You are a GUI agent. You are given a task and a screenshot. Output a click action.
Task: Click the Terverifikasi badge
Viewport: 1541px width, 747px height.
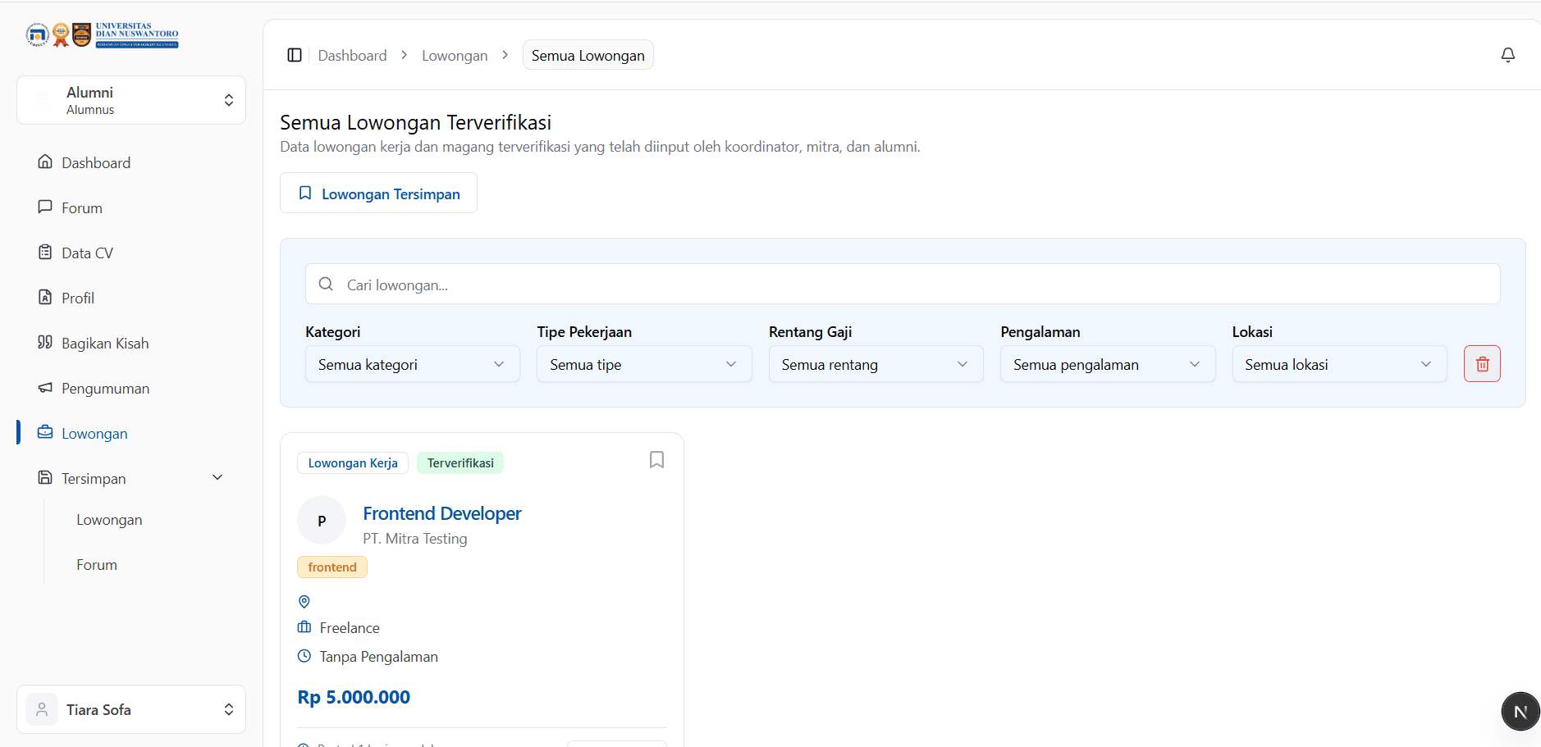(460, 462)
